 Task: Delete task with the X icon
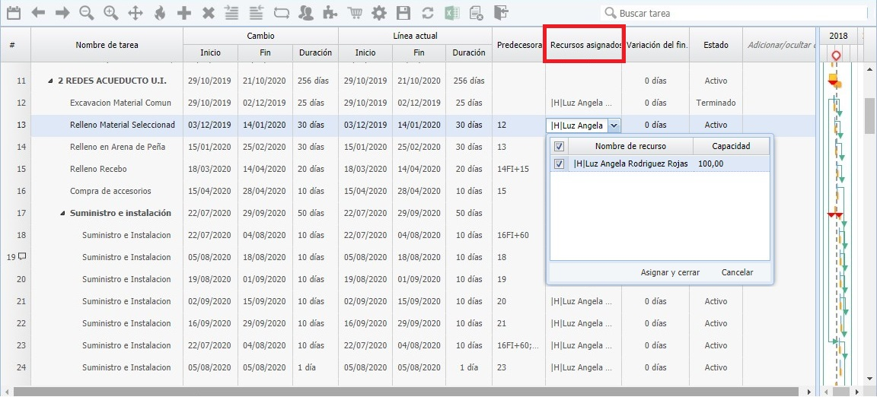(208, 13)
